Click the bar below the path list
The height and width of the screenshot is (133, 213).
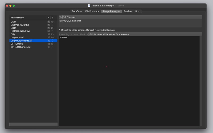coord(33,124)
